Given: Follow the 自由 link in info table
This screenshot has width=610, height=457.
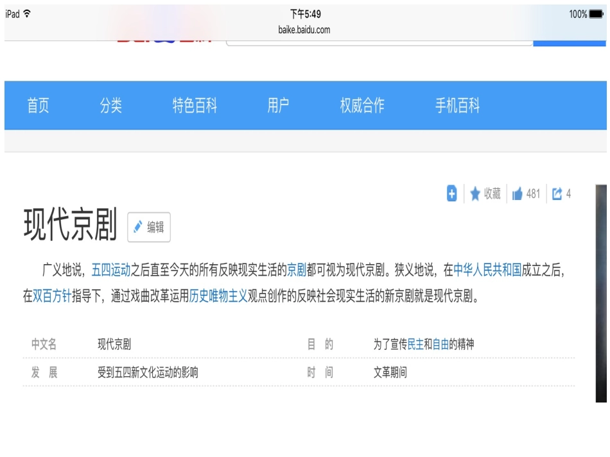Looking at the screenshot, I should 440,344.
